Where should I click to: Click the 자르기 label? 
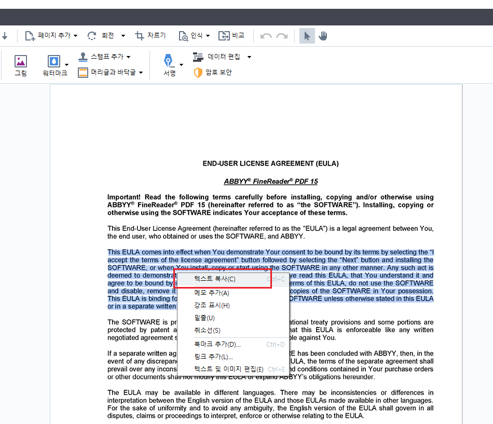157,35
